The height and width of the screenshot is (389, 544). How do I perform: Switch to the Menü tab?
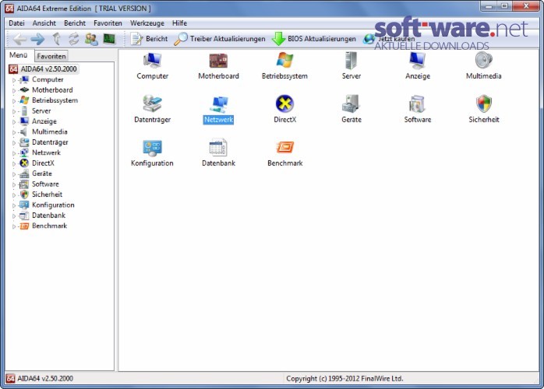(19, 55)
